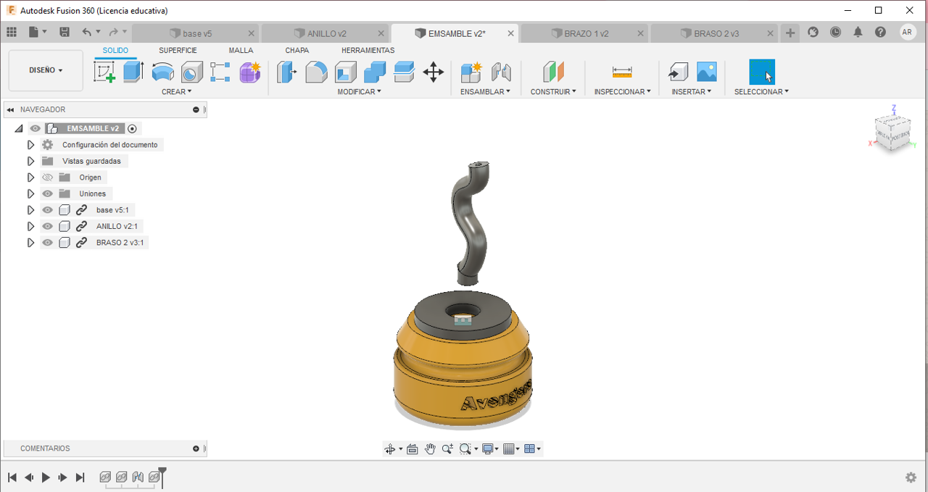Screen dimensions: 928x492
Task: Click the Measure tool icon
Action: point(622,72)
